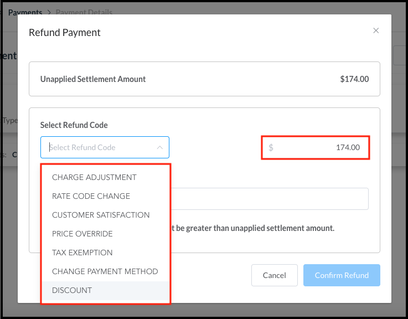
Task: Click the Unapplied Settlement Amount label
Action: click(93, 79)
